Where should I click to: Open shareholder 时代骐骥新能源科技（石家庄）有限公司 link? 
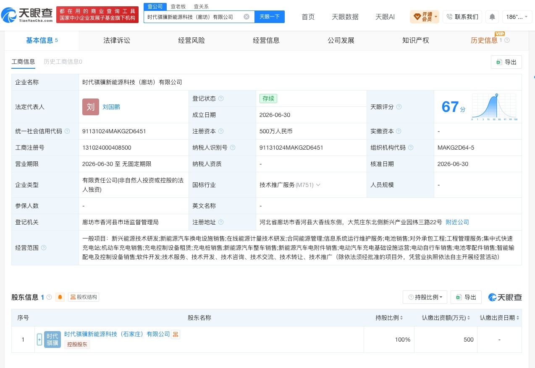point(117,334)
